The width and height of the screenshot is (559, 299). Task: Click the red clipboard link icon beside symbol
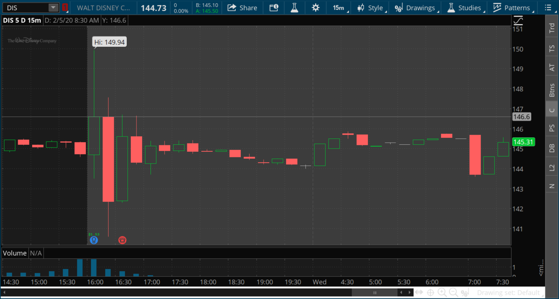[x=65, y=7]
